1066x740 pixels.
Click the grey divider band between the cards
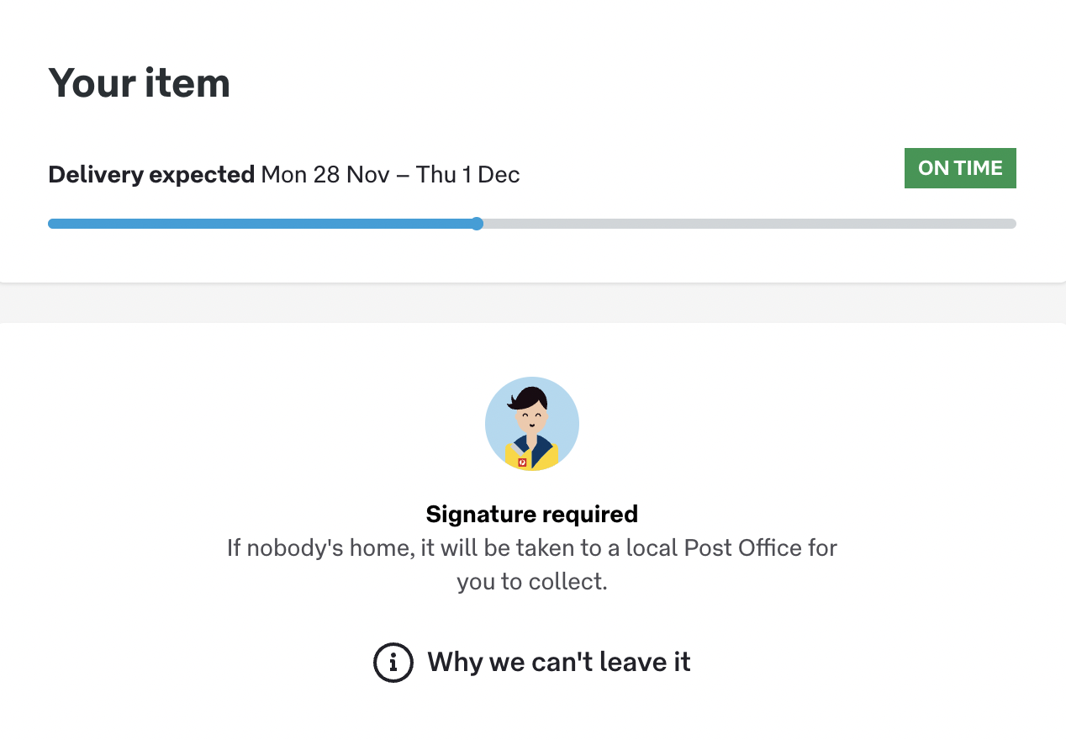(x=533, y=303)
